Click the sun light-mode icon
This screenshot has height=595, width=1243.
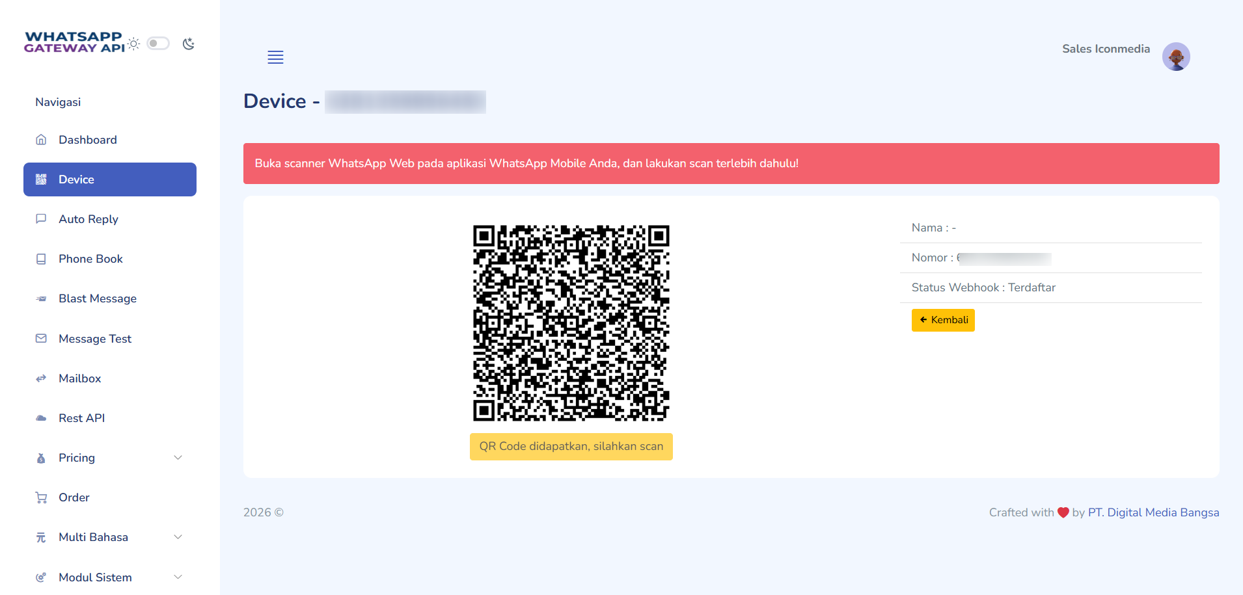pyautogui.click(x=134, y=44)
